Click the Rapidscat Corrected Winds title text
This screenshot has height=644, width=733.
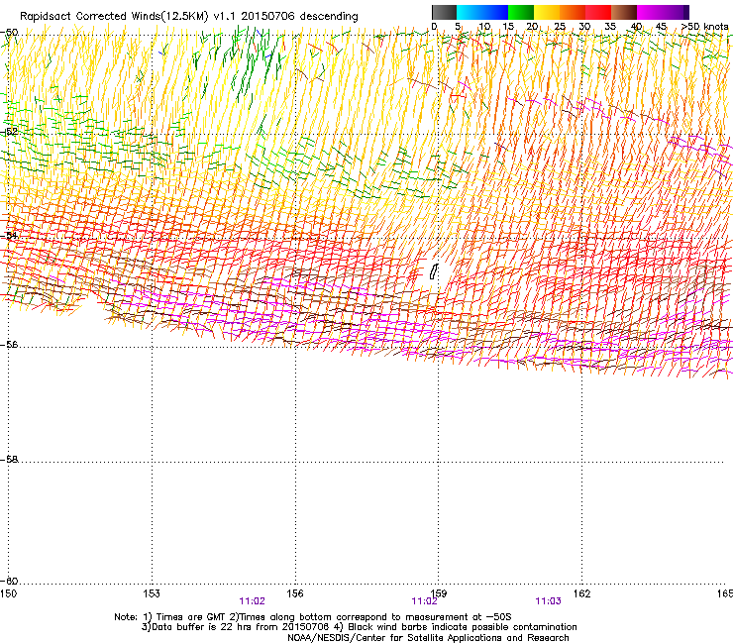(x=189, y=17)
